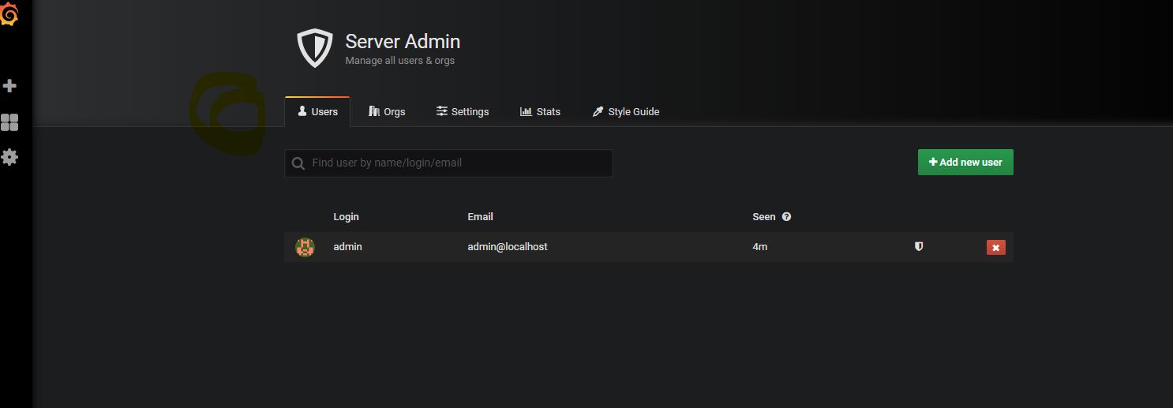Delete the admin user with red X
The width and height of the screenshot is (1173, 408).
995,248
